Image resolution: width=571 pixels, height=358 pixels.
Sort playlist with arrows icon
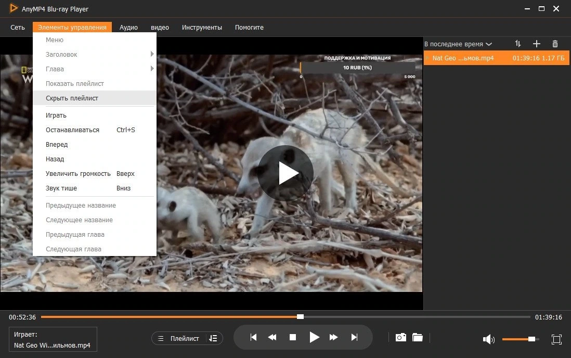point(518,44)
